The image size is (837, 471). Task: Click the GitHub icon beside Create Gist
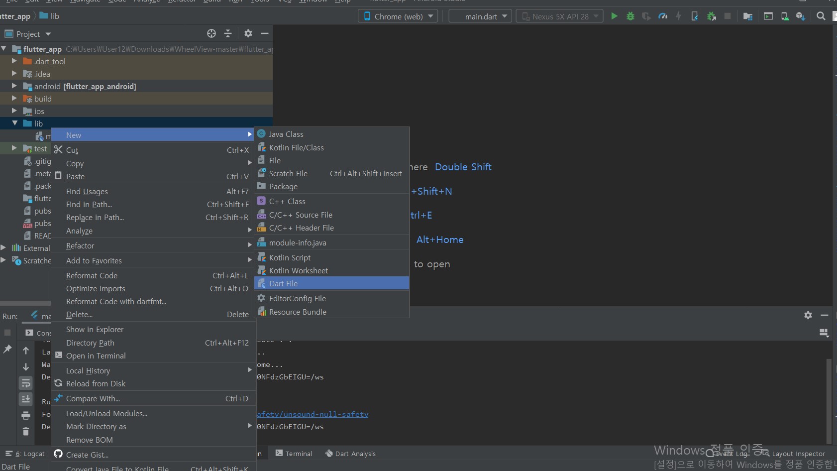(58, 454)
